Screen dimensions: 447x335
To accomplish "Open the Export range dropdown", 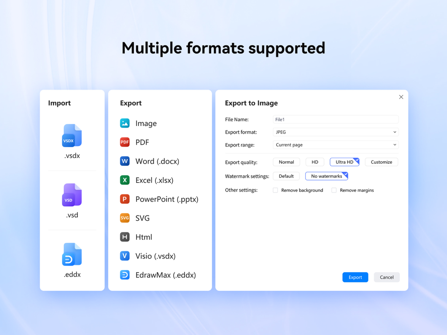I will 335,144.
